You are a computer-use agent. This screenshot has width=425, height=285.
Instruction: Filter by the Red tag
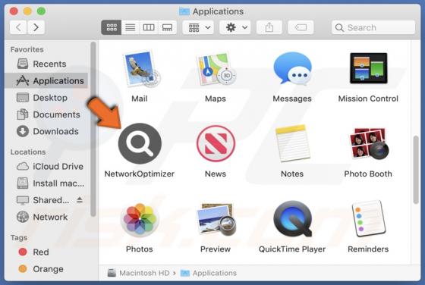pos(46,252)
